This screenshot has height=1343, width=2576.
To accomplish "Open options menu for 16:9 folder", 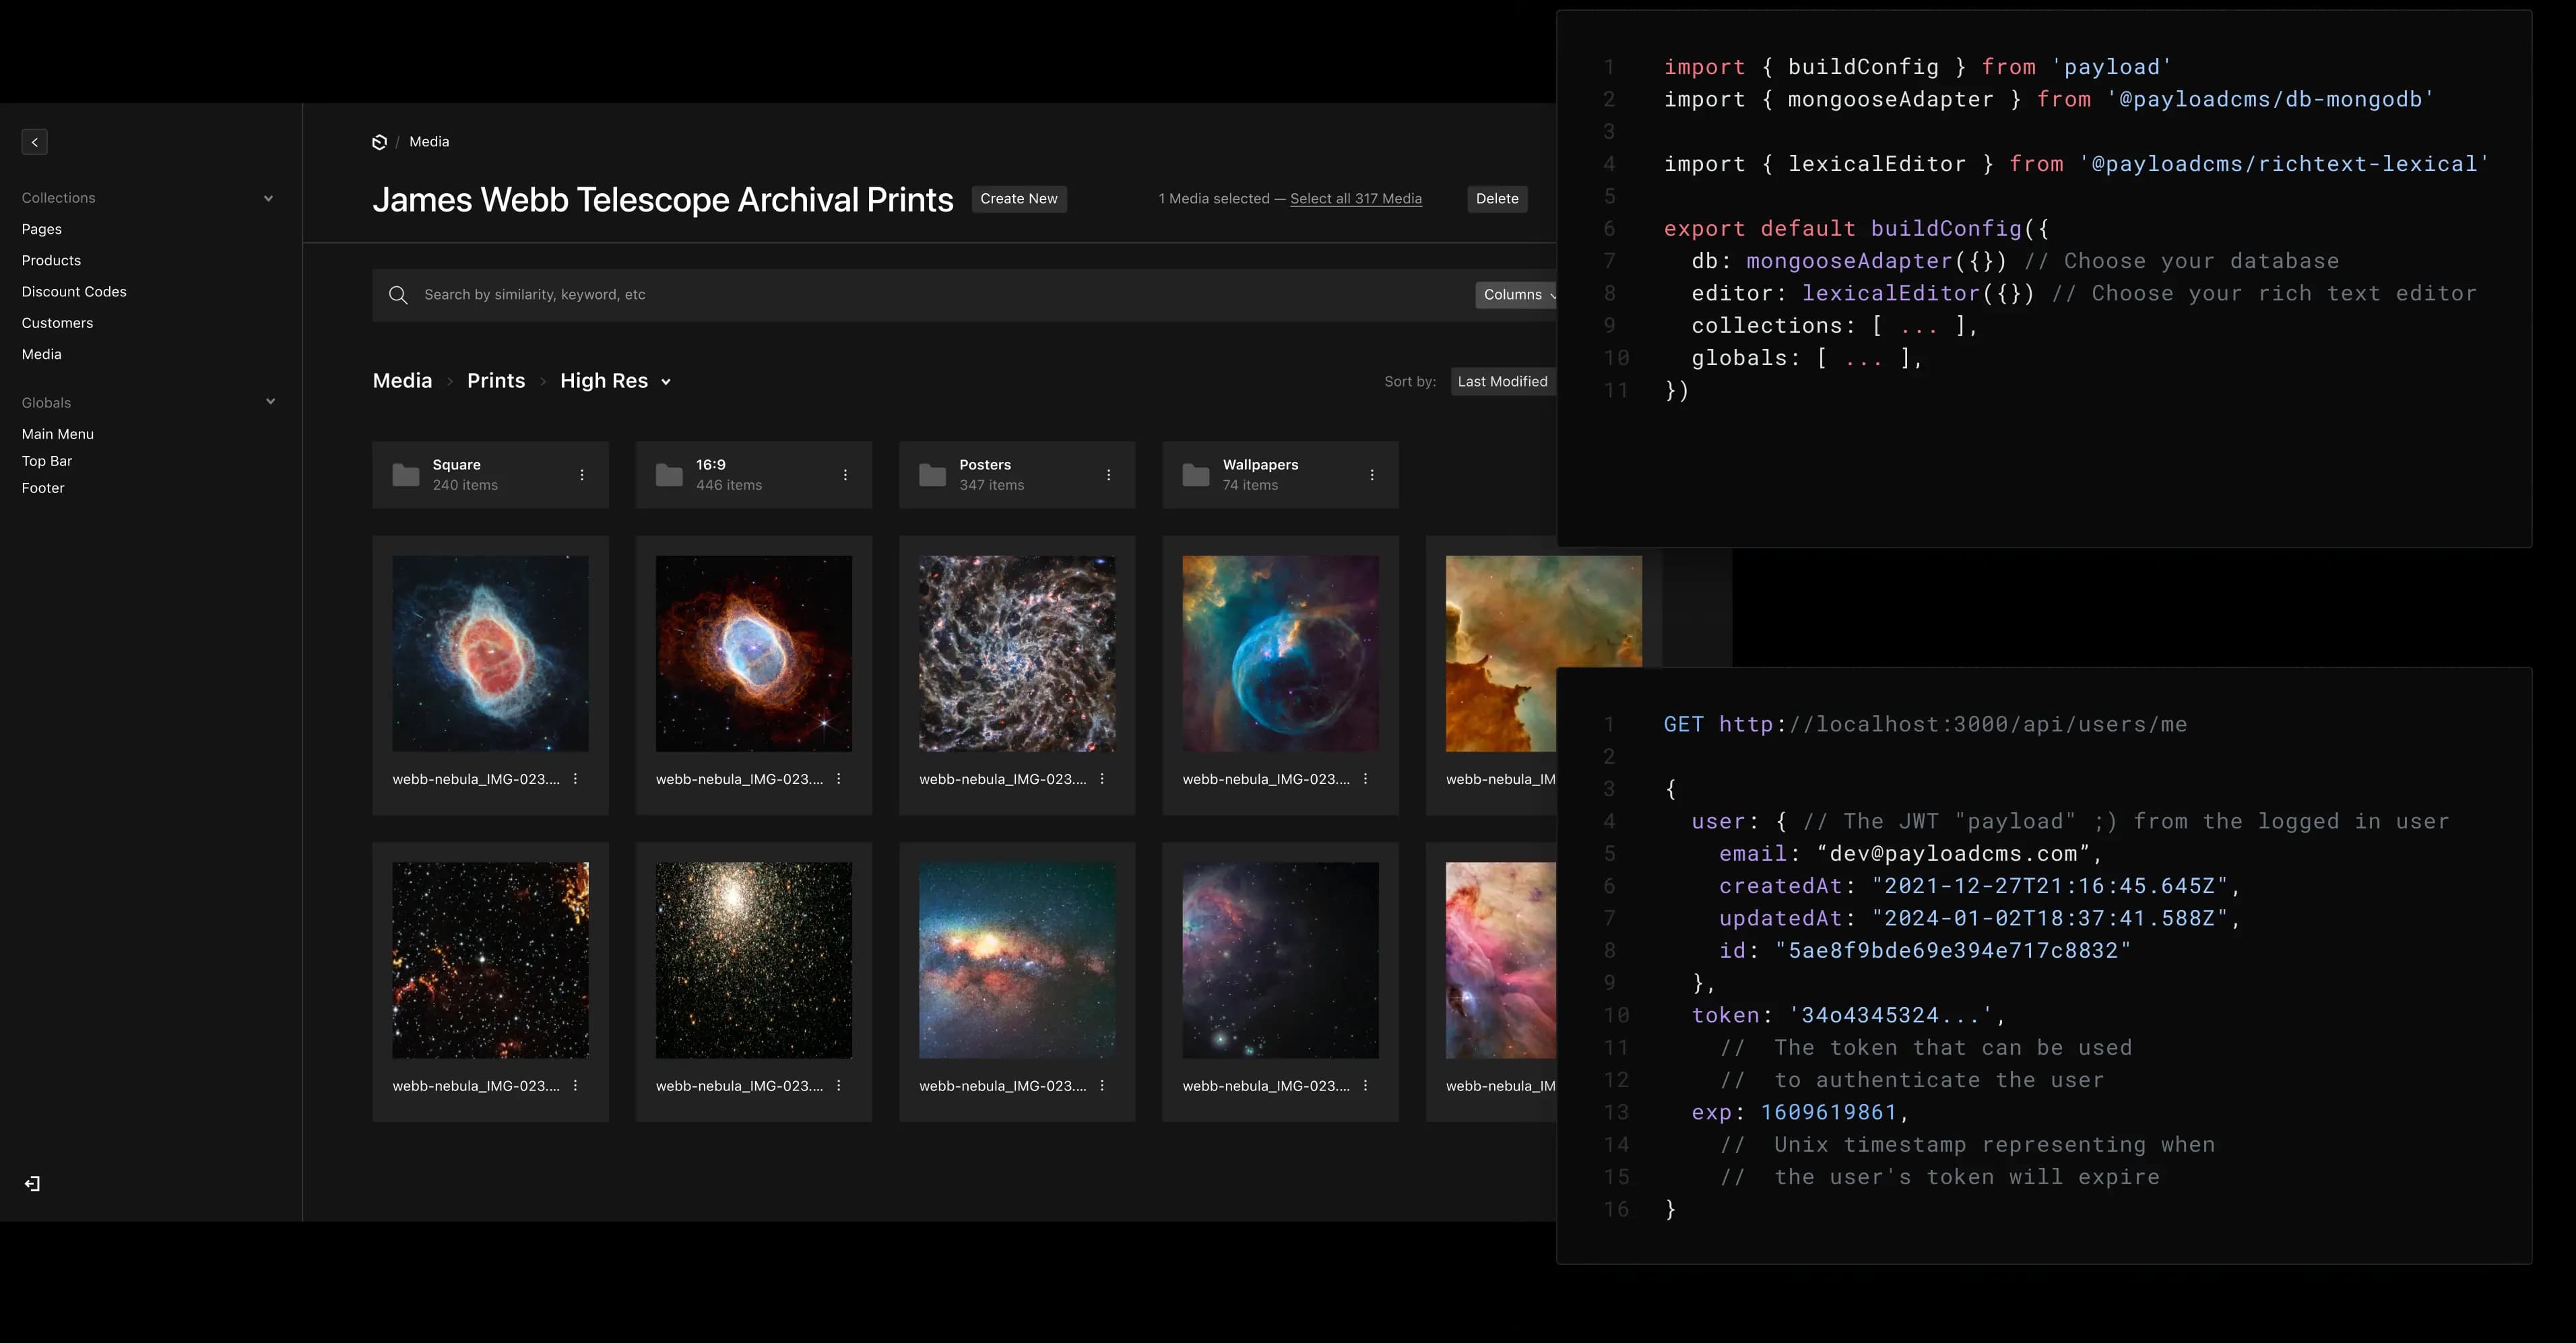I will pos(845,475).
